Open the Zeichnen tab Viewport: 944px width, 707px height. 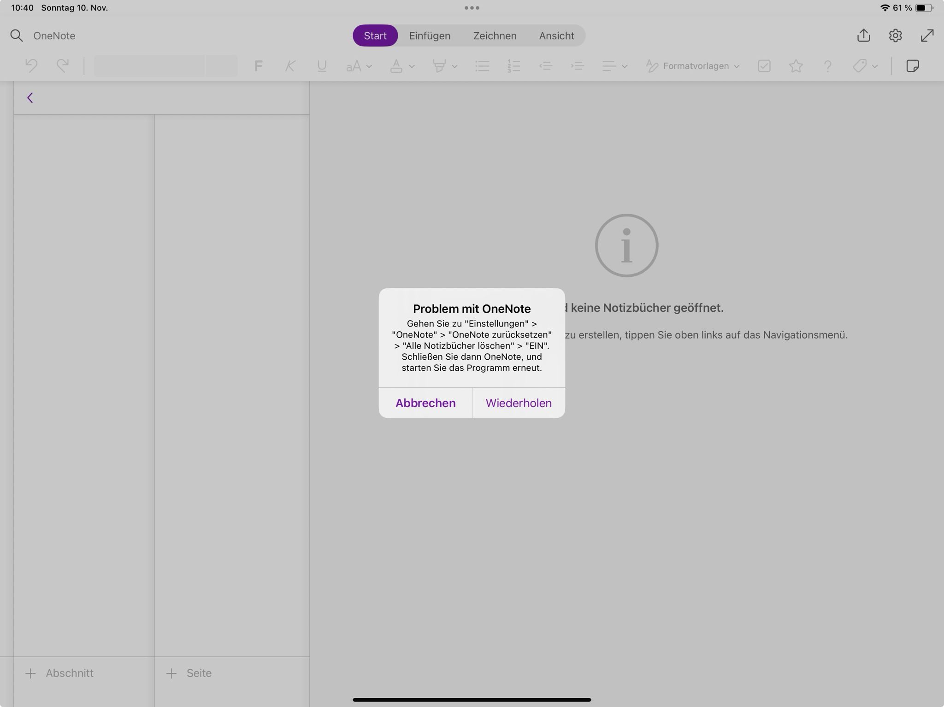(x=495, y=35)
